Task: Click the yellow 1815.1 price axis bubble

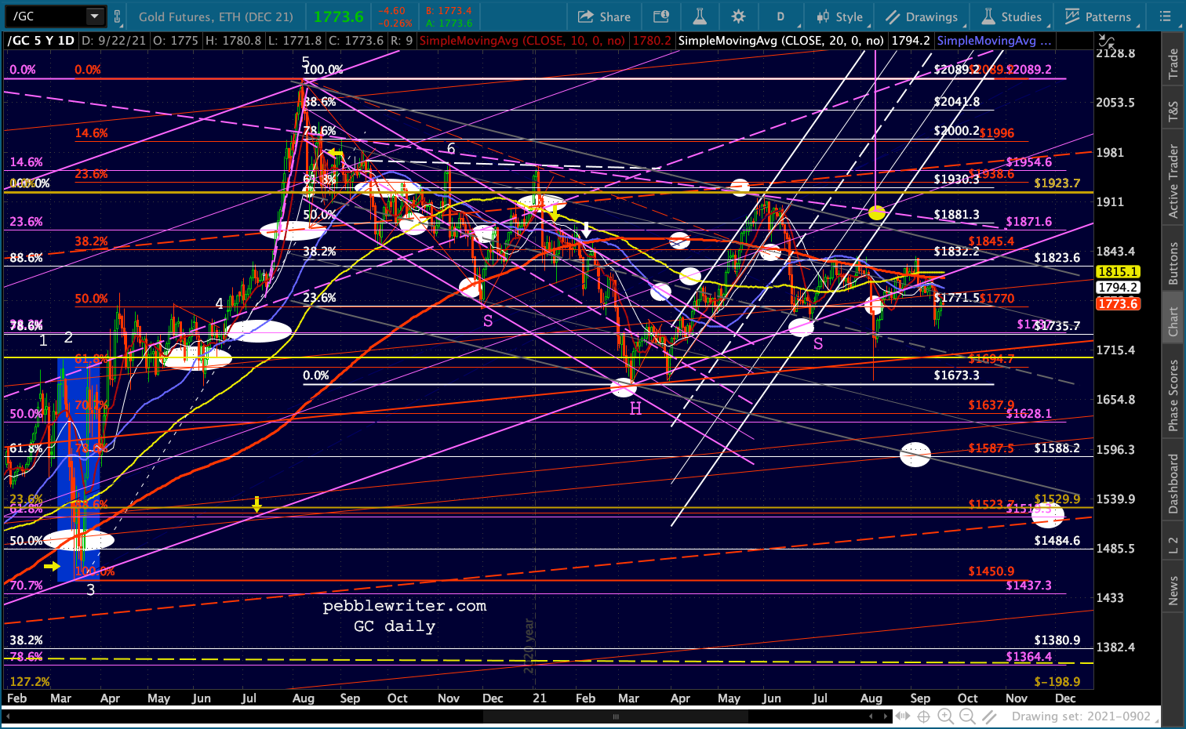Action: tap(1118, 272)
